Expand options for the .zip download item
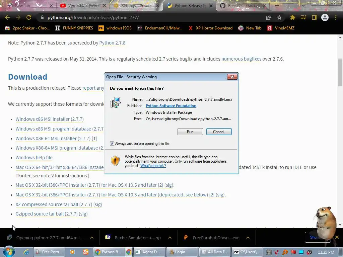The height and width of the screenshot is (257, 343). tap(170, 238)
